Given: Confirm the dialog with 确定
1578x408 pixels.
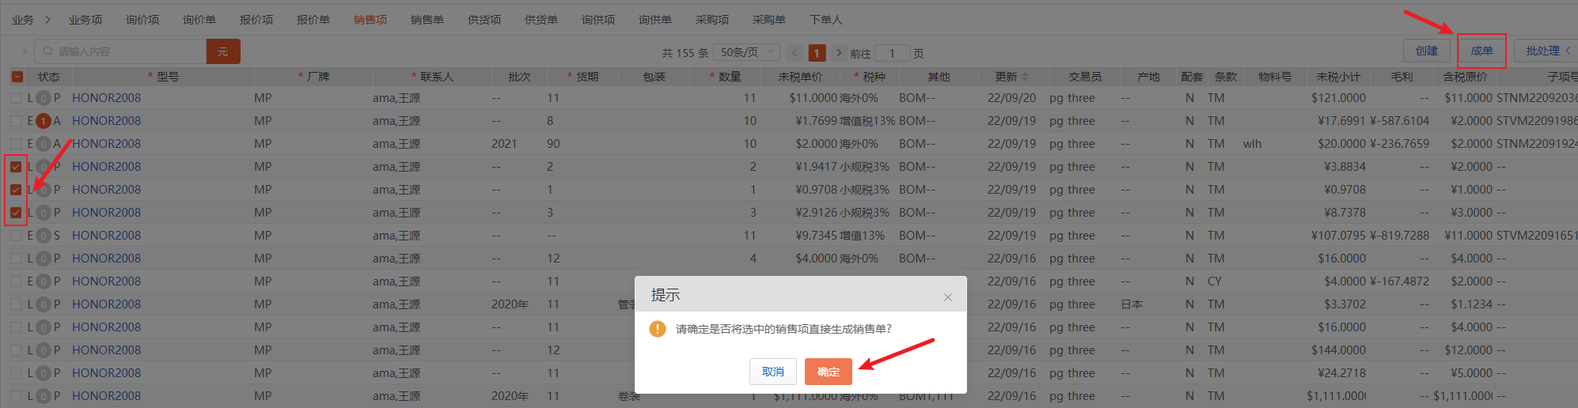Looking at the screenshot, I should 828,372.
